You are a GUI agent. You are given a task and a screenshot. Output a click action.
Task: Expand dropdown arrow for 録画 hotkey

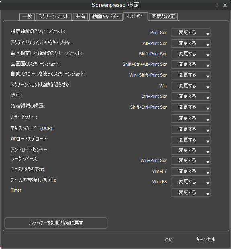[208, 98]
